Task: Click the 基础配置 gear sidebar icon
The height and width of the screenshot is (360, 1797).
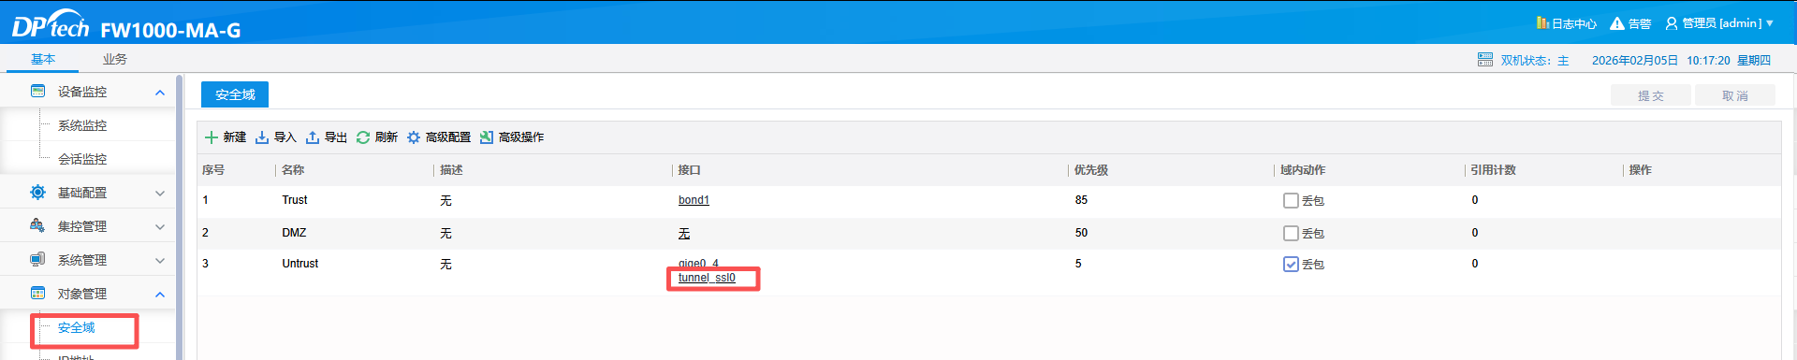Action: [x=38, y=193]
